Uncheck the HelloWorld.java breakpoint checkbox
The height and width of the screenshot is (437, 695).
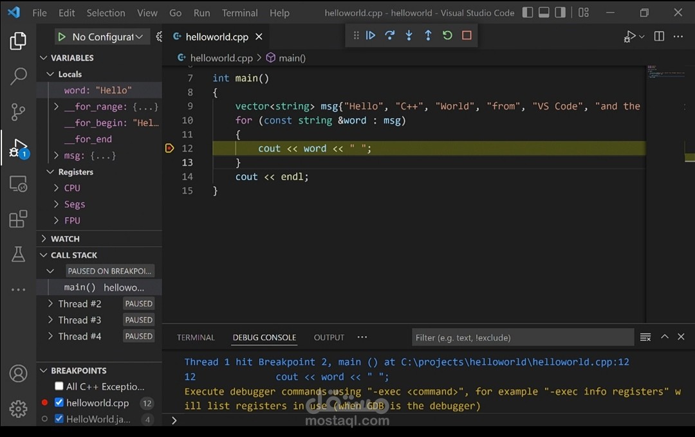point(59,418)
